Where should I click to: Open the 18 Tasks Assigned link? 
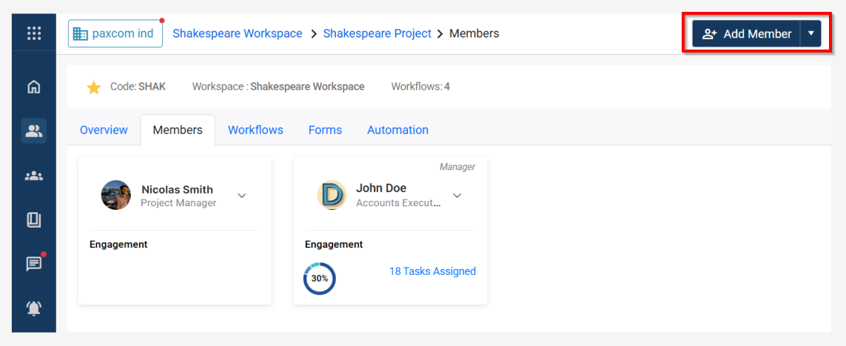[432, 271]
